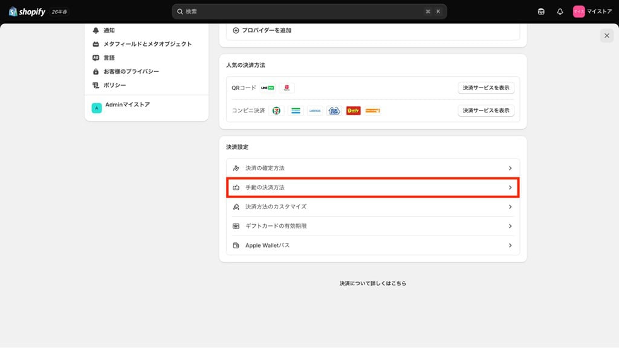Open the Sidekick assistant icon
The height and width of the screenshot is (348, 619).
tap(541, 11)
